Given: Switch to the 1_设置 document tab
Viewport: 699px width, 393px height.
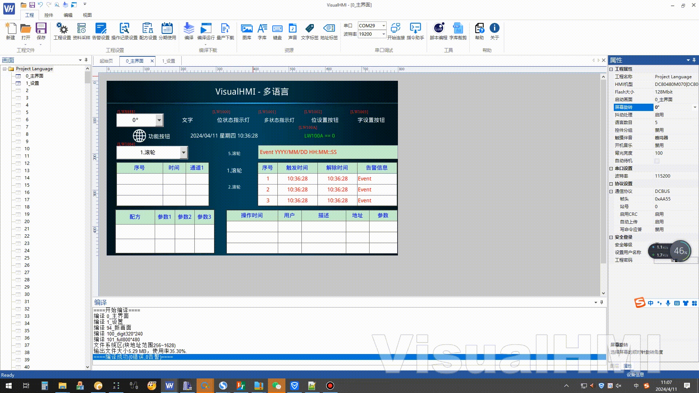Looking at the screenshot, I should [169, 61].
